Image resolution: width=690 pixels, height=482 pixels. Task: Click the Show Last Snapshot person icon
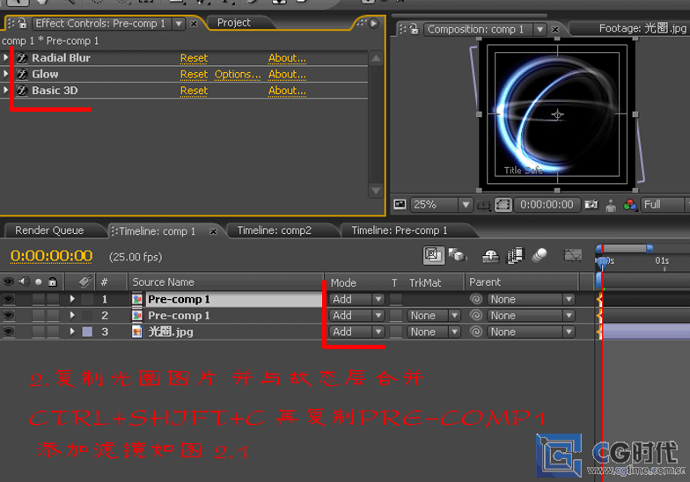[611, 204]
